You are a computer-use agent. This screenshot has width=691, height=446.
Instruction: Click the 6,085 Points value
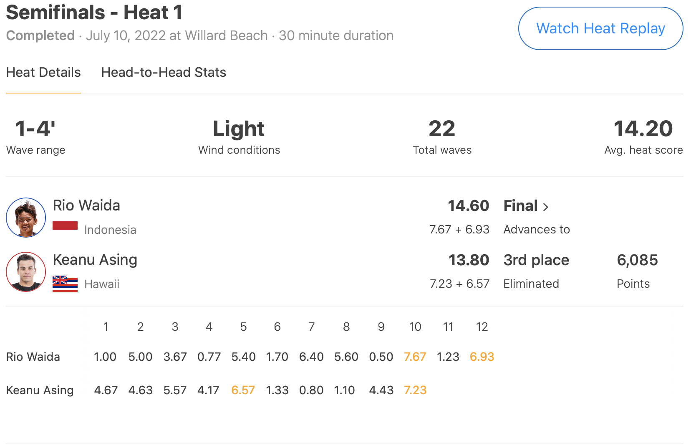click(x=637, y=260)
